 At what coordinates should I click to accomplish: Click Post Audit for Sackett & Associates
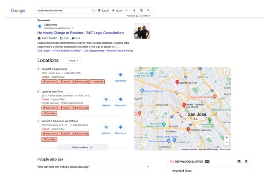[x=97, y=82]
